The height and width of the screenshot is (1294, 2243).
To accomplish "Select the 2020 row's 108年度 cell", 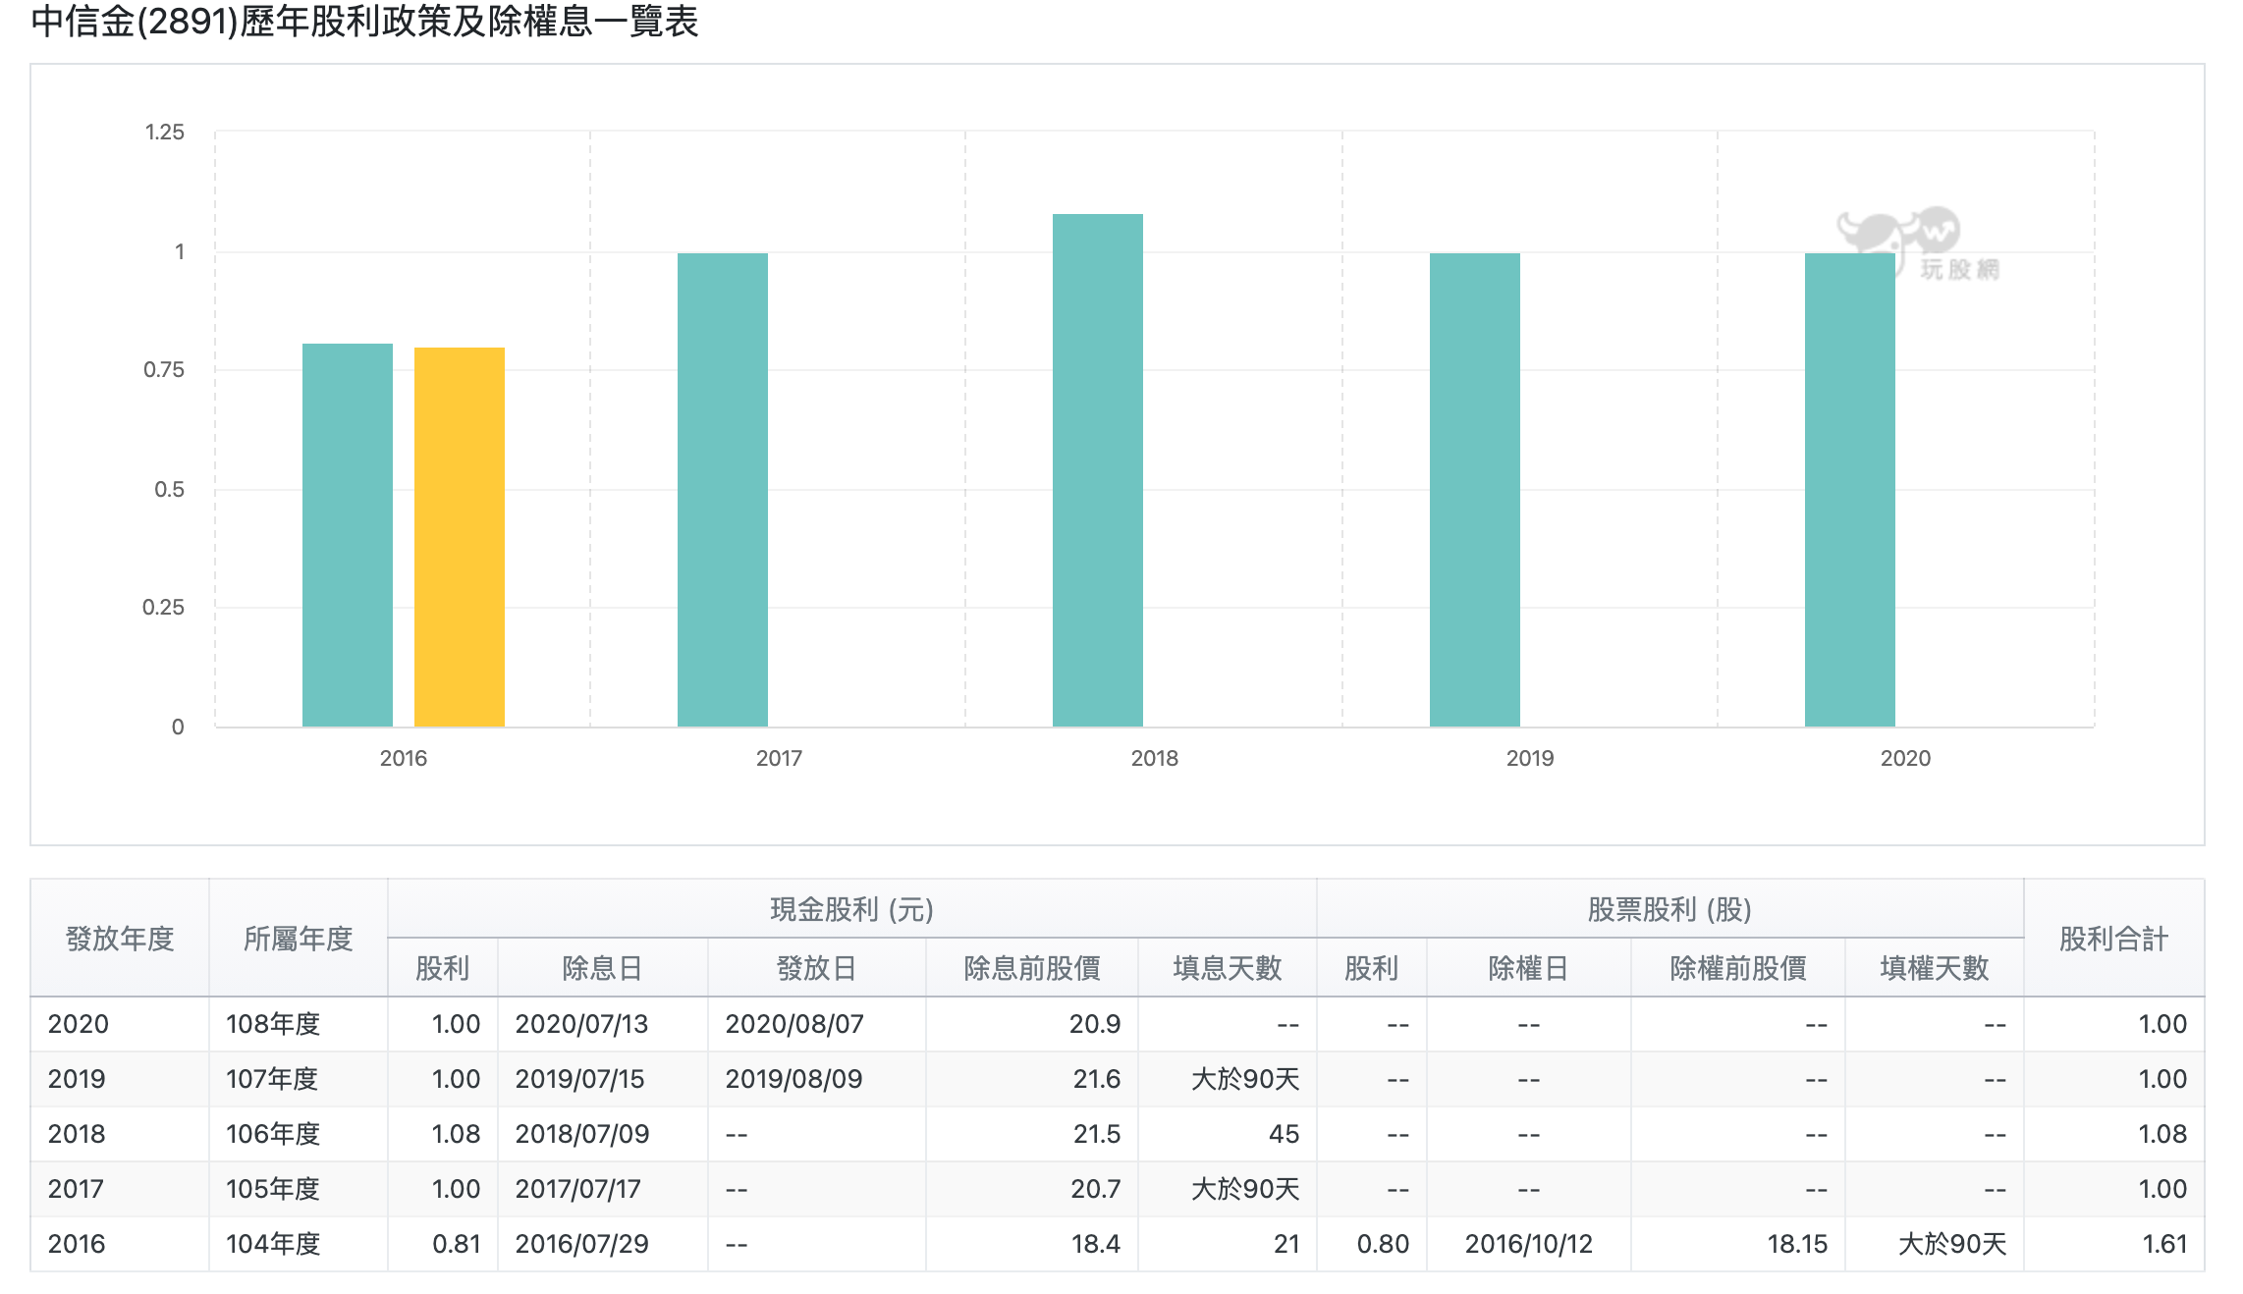I will pos(274,1024).
